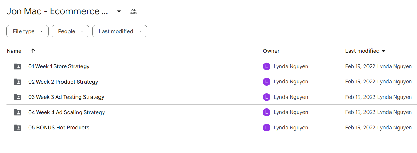
Task: Click the Owner column header
Action: [271, 51]
